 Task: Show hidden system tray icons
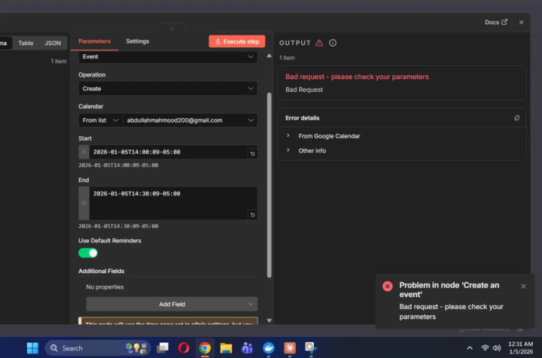(470, 348)
